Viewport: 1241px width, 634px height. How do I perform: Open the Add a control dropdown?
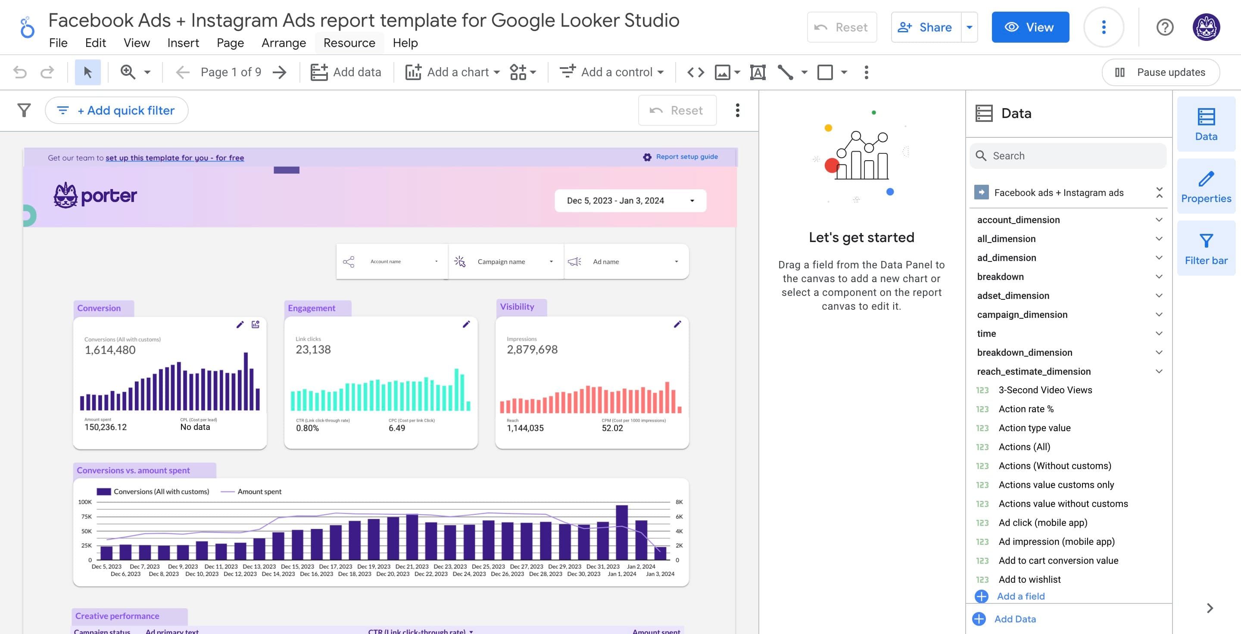tap(611, 72)
